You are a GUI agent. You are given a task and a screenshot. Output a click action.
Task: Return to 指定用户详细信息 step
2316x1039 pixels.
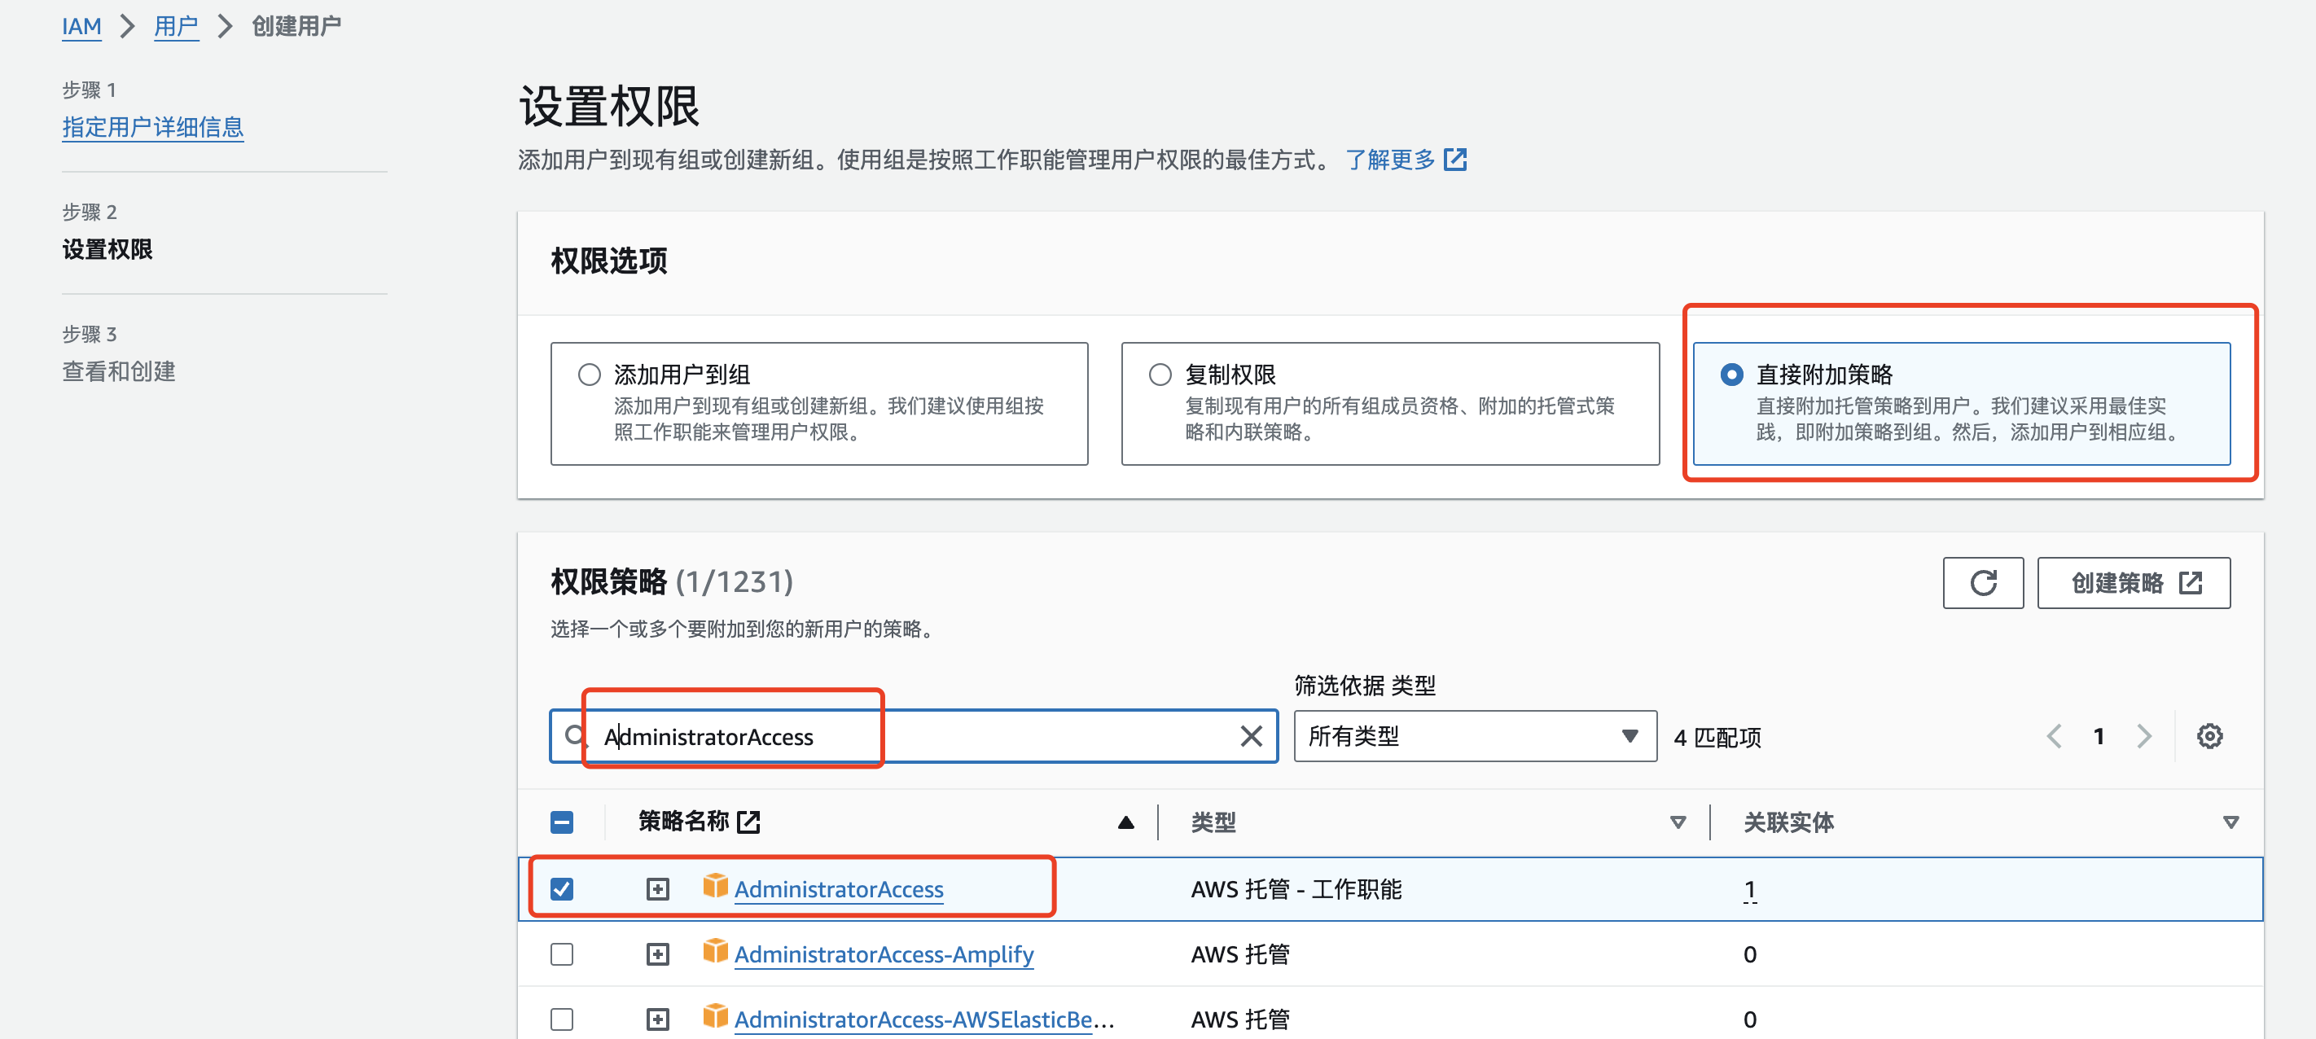(153, 127)
